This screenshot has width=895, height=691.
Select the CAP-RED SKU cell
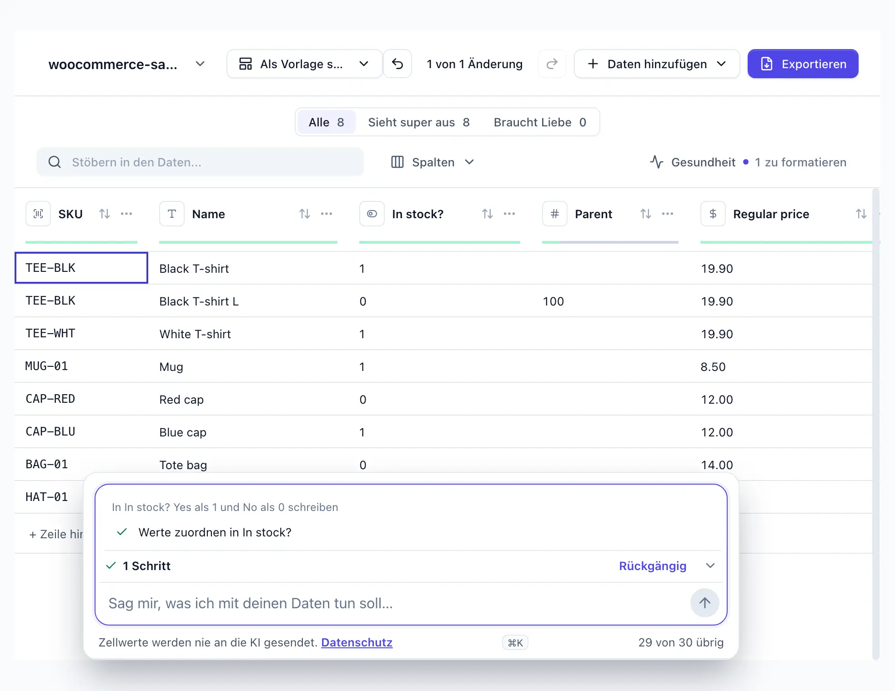[82, 399]
